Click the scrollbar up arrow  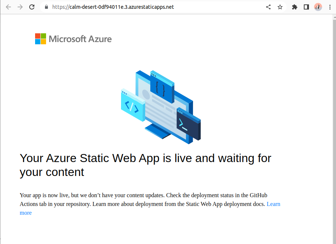coord(334,18)
